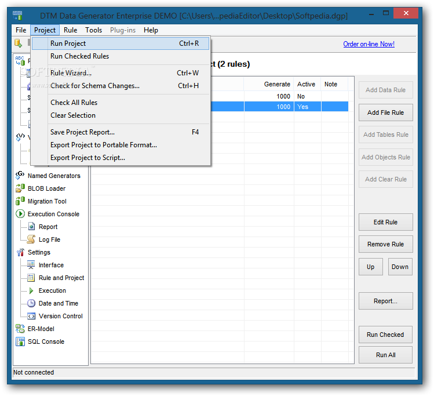The image size is (434, 396).
Task: Click the Active column header
Action: coord(307,84)
